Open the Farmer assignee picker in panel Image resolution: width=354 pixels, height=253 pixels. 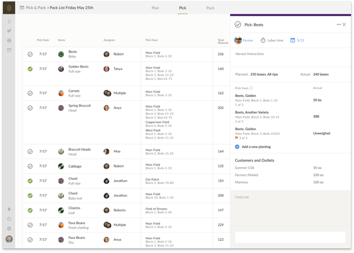pos(244,40)
